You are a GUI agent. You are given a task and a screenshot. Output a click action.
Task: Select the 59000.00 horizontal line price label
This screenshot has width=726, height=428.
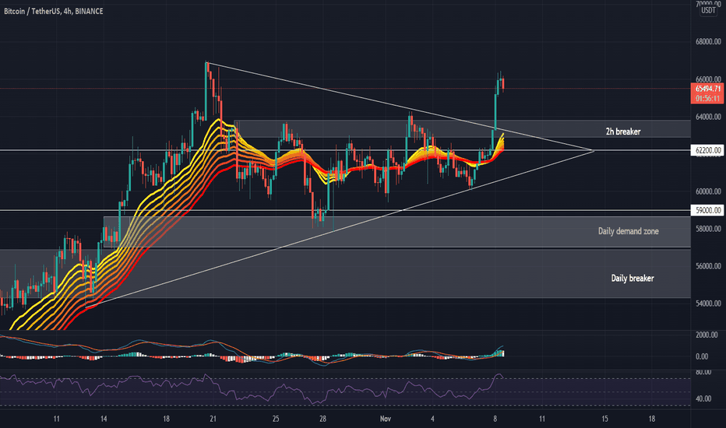click(707, 210)
